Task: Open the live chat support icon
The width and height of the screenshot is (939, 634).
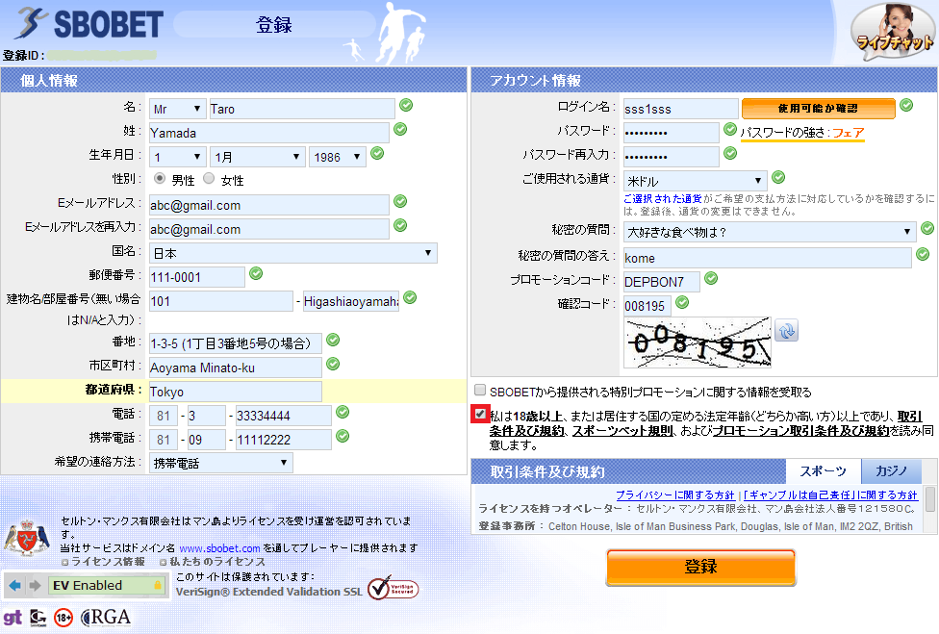Action: [x=894, y=31]
